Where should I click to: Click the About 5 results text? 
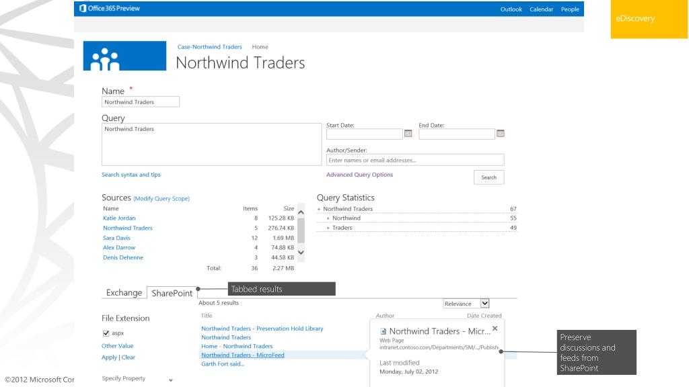tap(219, 303)
